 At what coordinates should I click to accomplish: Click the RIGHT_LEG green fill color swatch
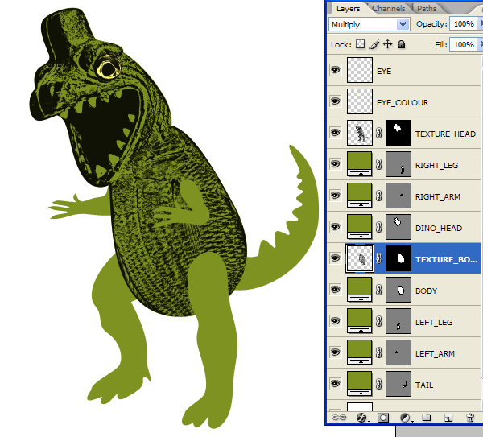pos(360,164)
